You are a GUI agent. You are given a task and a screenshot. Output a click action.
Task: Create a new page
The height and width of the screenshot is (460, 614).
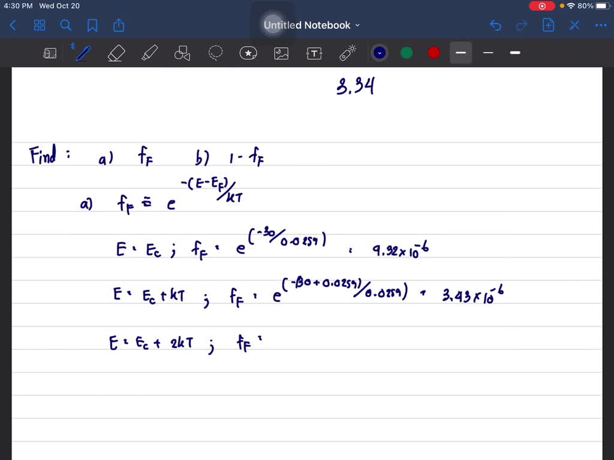click(x=548, y=25)
